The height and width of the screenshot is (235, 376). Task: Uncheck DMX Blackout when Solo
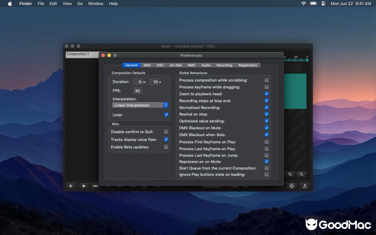pos(266,135)
